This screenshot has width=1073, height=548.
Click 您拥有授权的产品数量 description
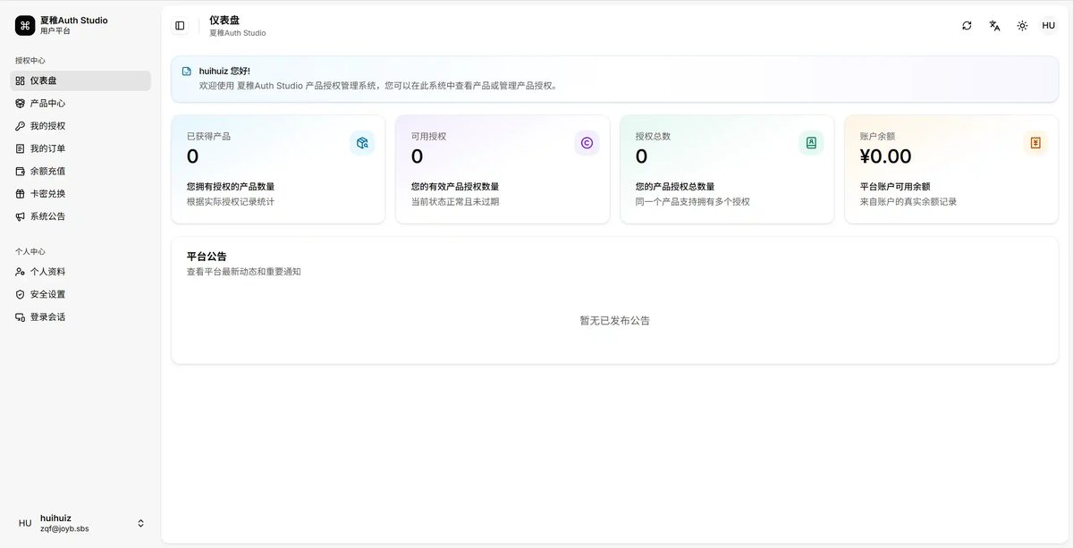(x=231, y=187)
